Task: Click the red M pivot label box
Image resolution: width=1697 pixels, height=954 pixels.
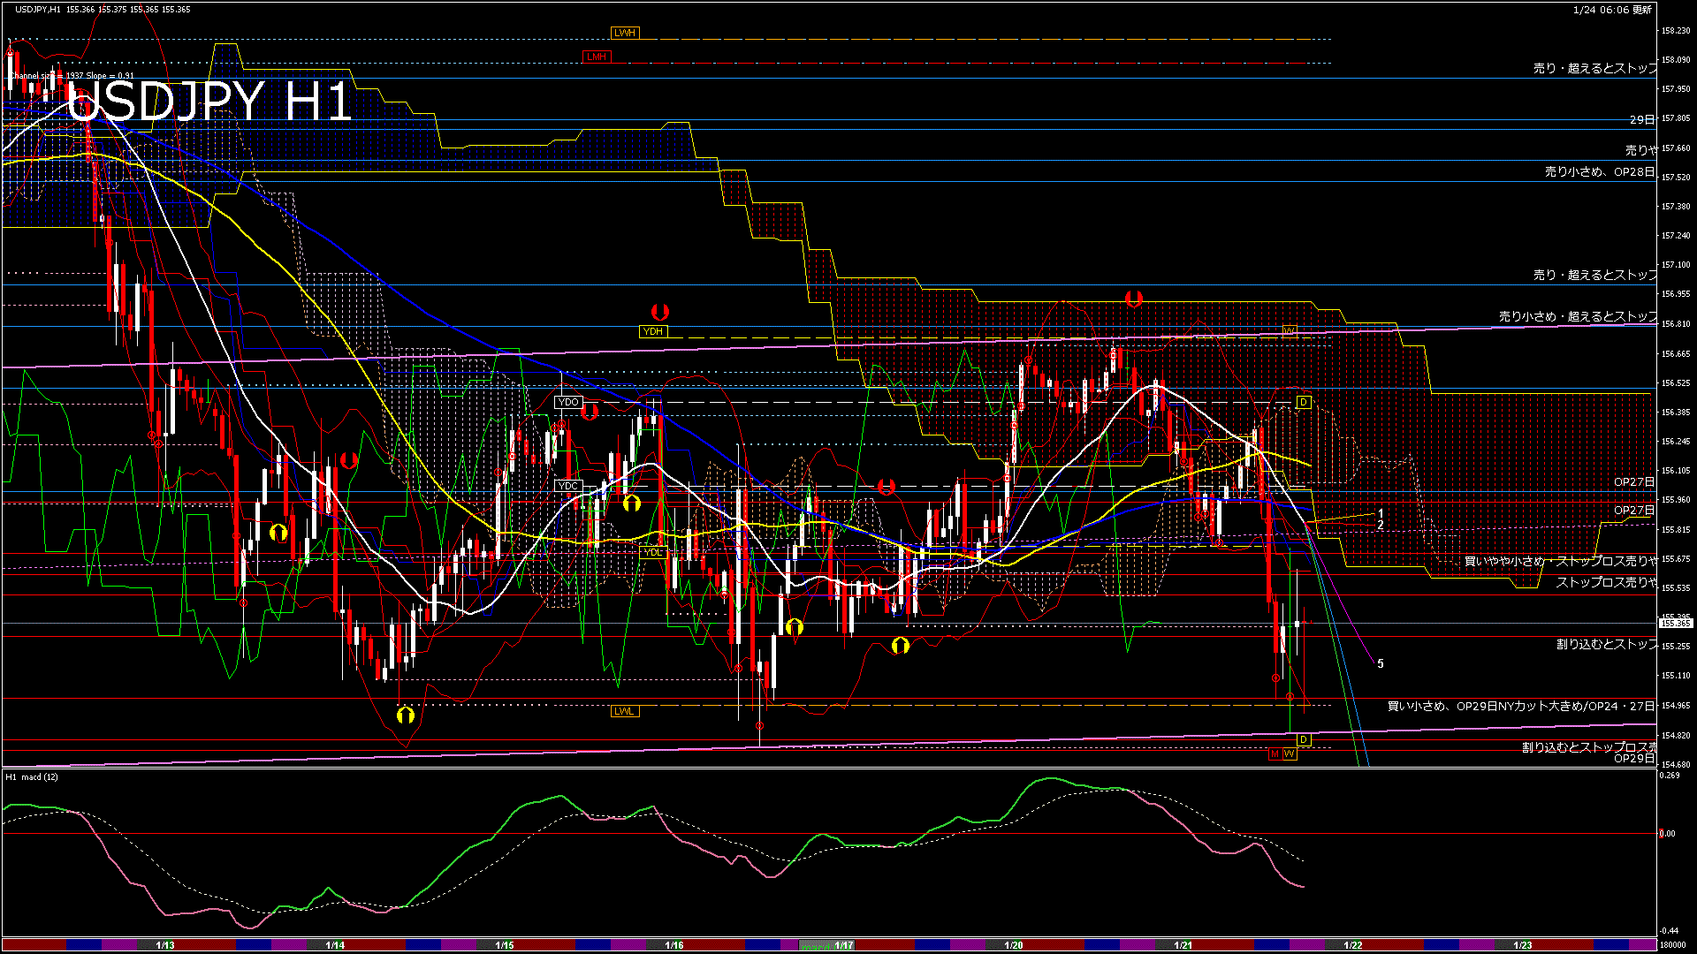Action: 1275,753
